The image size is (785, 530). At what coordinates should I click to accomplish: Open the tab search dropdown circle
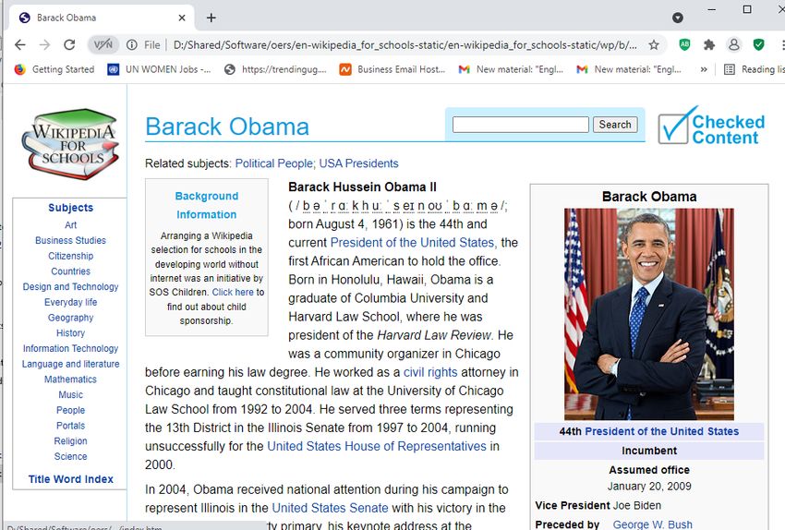[x=677, y=18]
